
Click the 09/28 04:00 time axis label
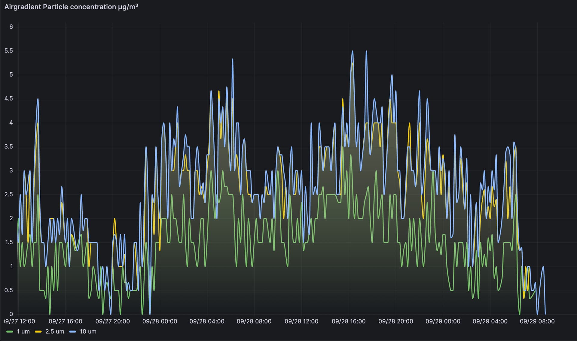pos(207,321)
